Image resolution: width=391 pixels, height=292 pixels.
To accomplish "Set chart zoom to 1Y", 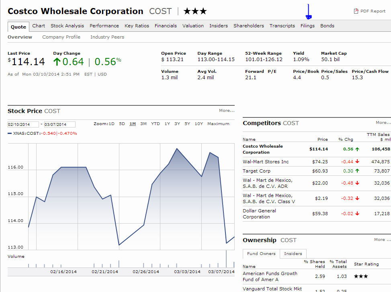I will click(x=167, y=124).
